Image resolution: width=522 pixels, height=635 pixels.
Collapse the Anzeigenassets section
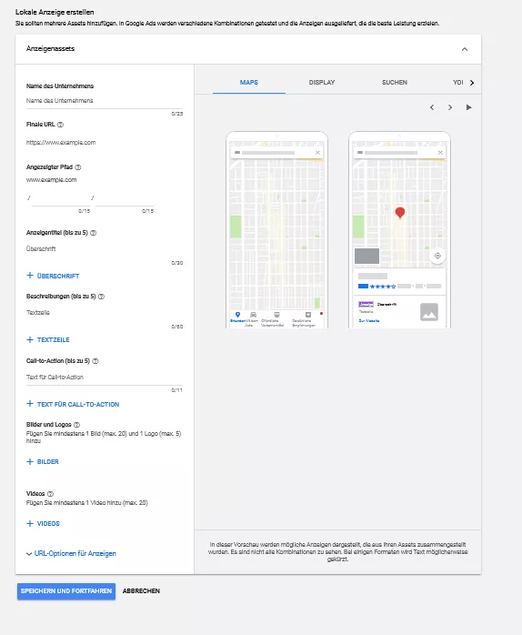(x=465, y=49)
